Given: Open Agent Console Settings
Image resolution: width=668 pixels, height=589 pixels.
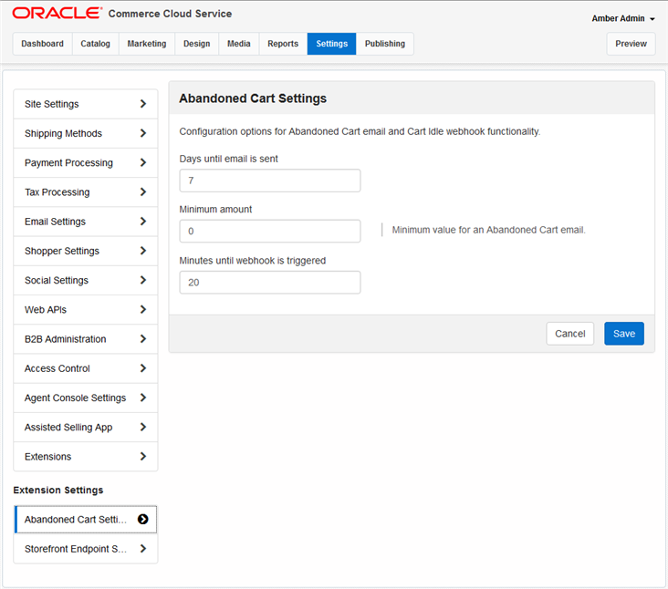Looking at the screenshot, I should pyautogui.click(x=86, y=398).
